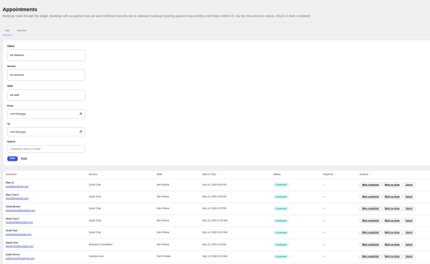The height and width of the screenshot is (264, 430).
Task: Open email link hooktest@example.com
Action: click(18, 234)
